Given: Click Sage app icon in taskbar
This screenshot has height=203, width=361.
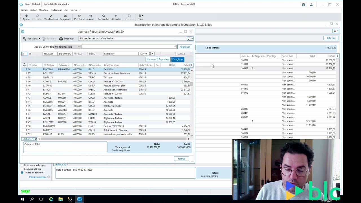Looking at the screenshot, I should 80,199.
